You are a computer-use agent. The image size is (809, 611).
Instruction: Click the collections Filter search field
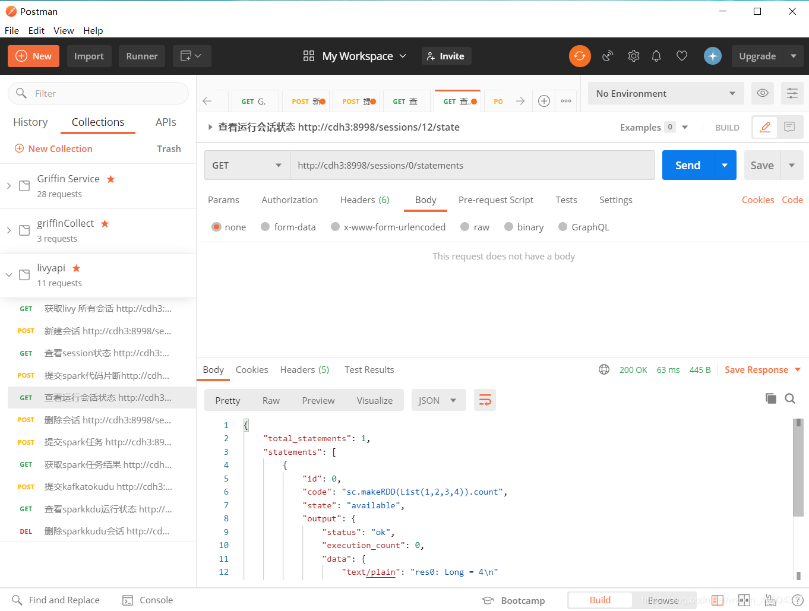coord(98,93)
